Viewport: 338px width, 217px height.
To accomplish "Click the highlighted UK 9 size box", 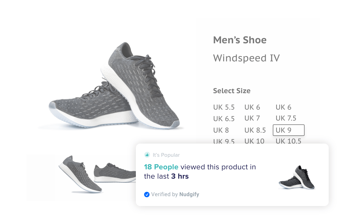I will click(x=288, y=130).
